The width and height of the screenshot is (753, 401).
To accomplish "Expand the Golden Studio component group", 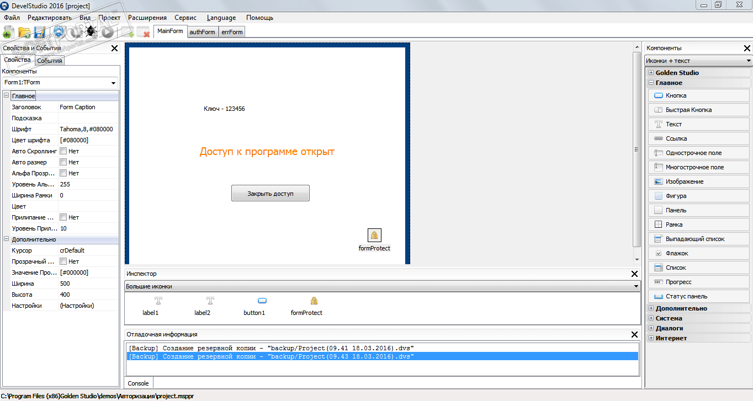I will [651, 73].
